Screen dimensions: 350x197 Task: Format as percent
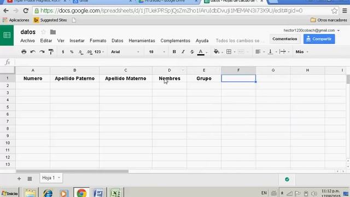click(x=72, y=52)
